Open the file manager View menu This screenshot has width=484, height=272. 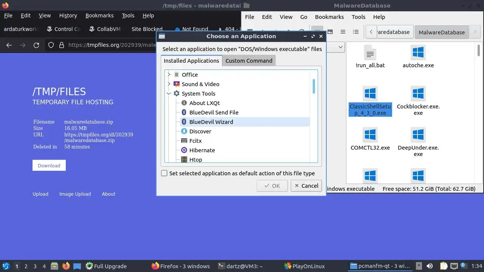click(286, 17)
